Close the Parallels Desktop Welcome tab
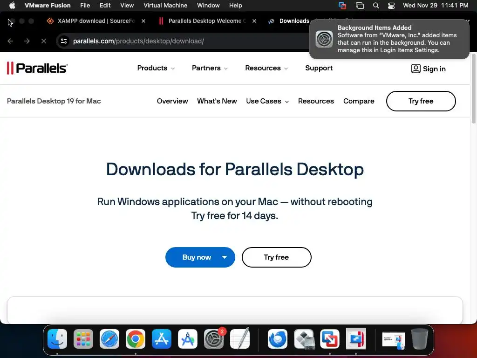 pyautogui.click(x=254, y=21)
